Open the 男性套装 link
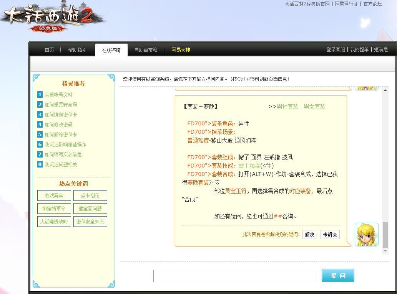This screenshot has height=294, width=397. pyautogui.click(x=287, y=107)
